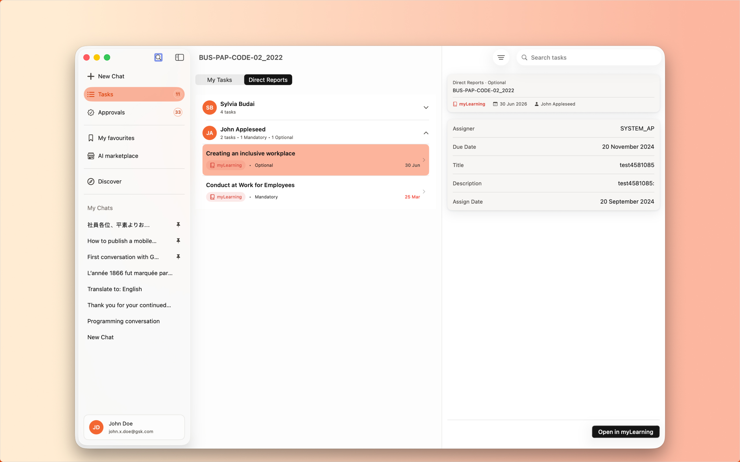740x462 pixels.
Task: Click person icon beside John Appleseed in details
Action: coord(536,104)
